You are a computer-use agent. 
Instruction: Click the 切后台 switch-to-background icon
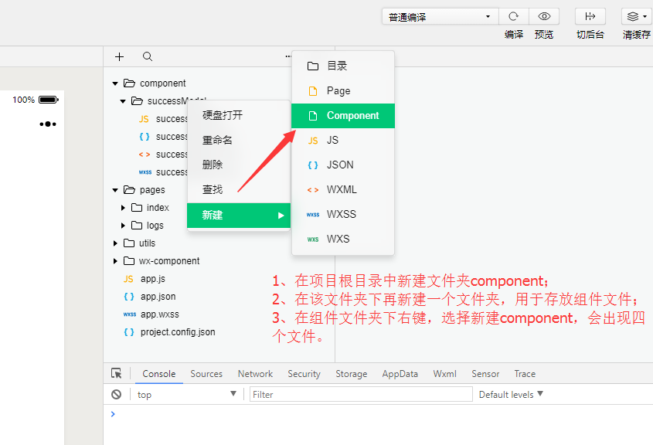coord(590,16)
